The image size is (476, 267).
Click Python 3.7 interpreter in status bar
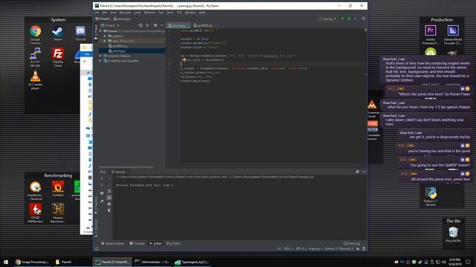point(339,249)
